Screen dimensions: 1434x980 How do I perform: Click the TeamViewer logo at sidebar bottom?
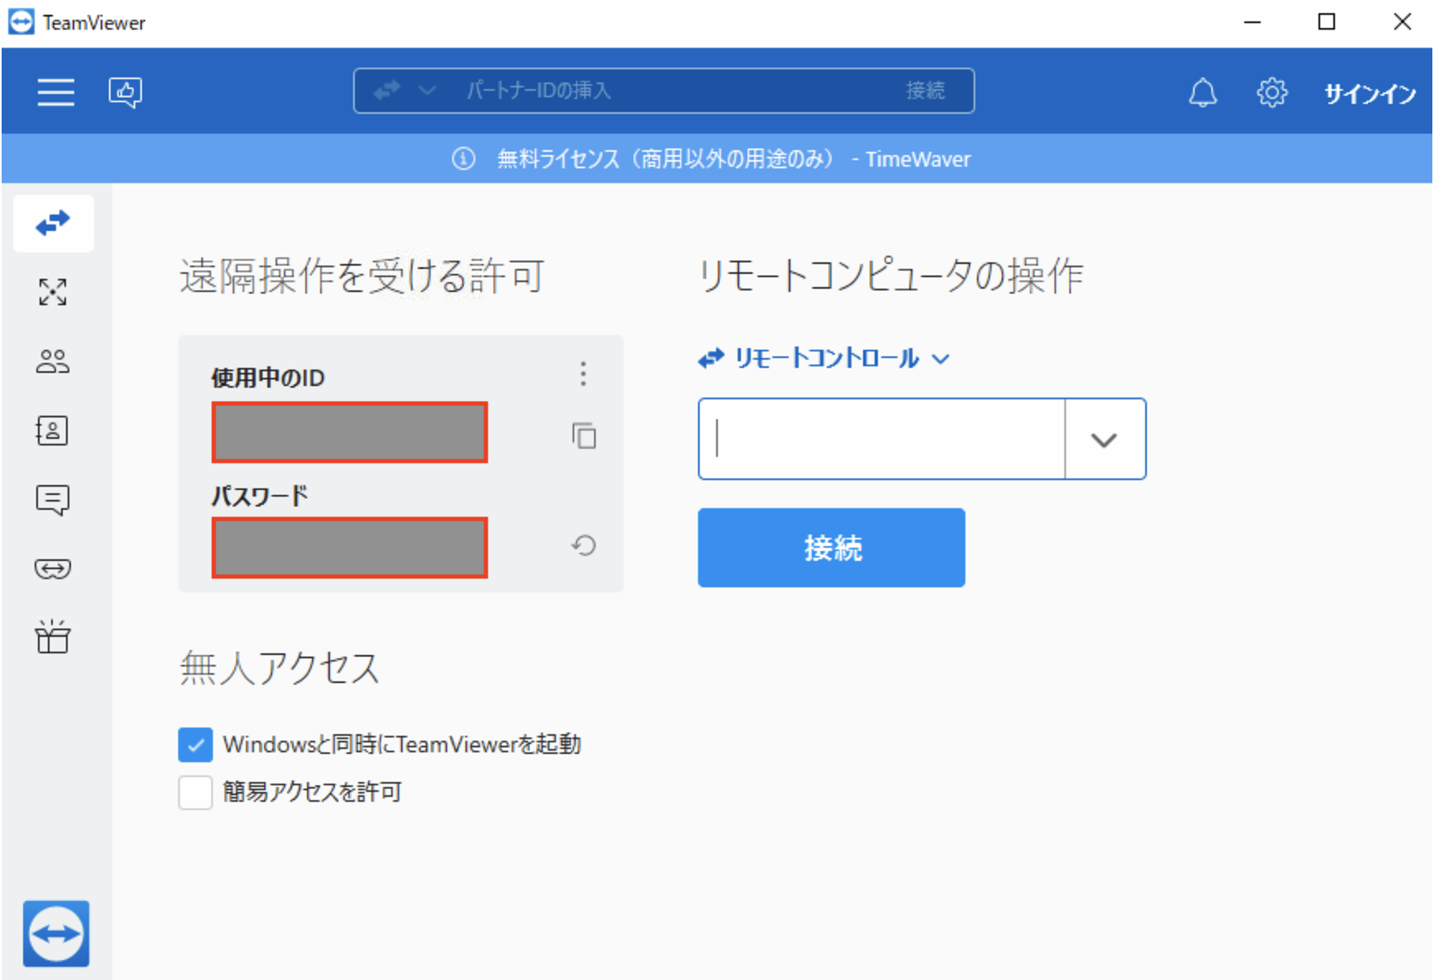56,933
